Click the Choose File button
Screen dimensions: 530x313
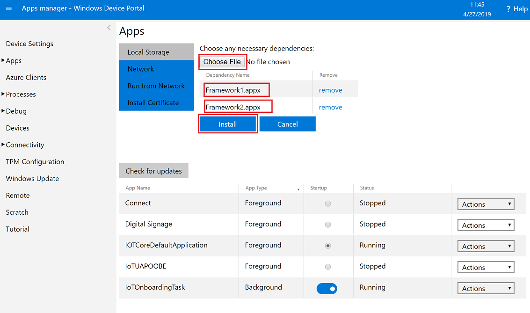coord(222,62)
